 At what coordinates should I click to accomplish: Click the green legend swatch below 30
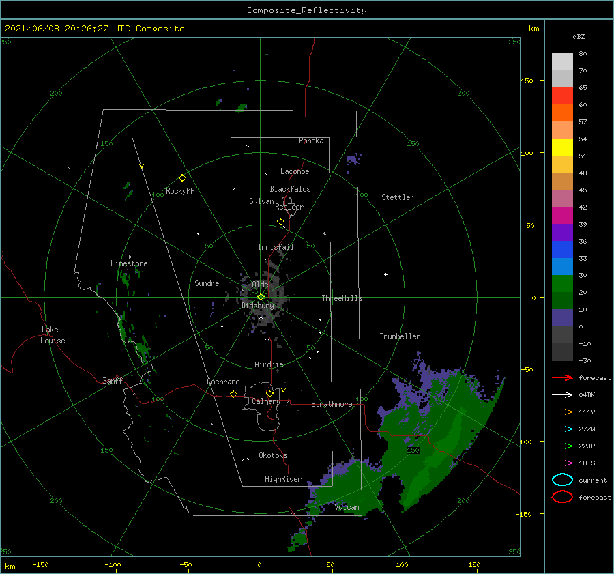562,283
